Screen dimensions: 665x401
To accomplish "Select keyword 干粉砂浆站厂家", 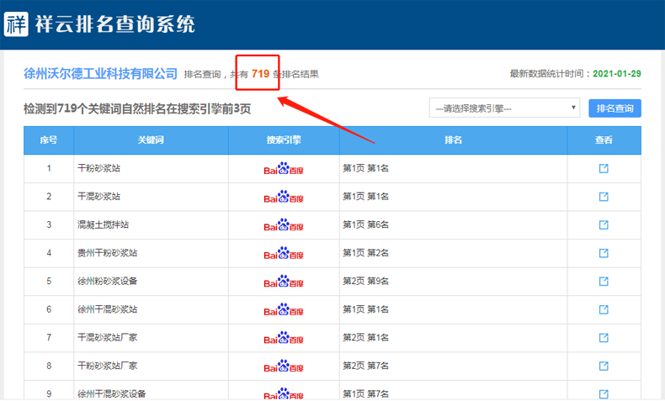I will (107, 366).
